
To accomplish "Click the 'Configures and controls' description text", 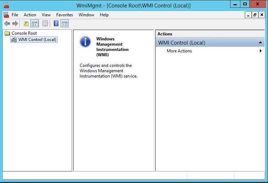I will pos(108,71).
